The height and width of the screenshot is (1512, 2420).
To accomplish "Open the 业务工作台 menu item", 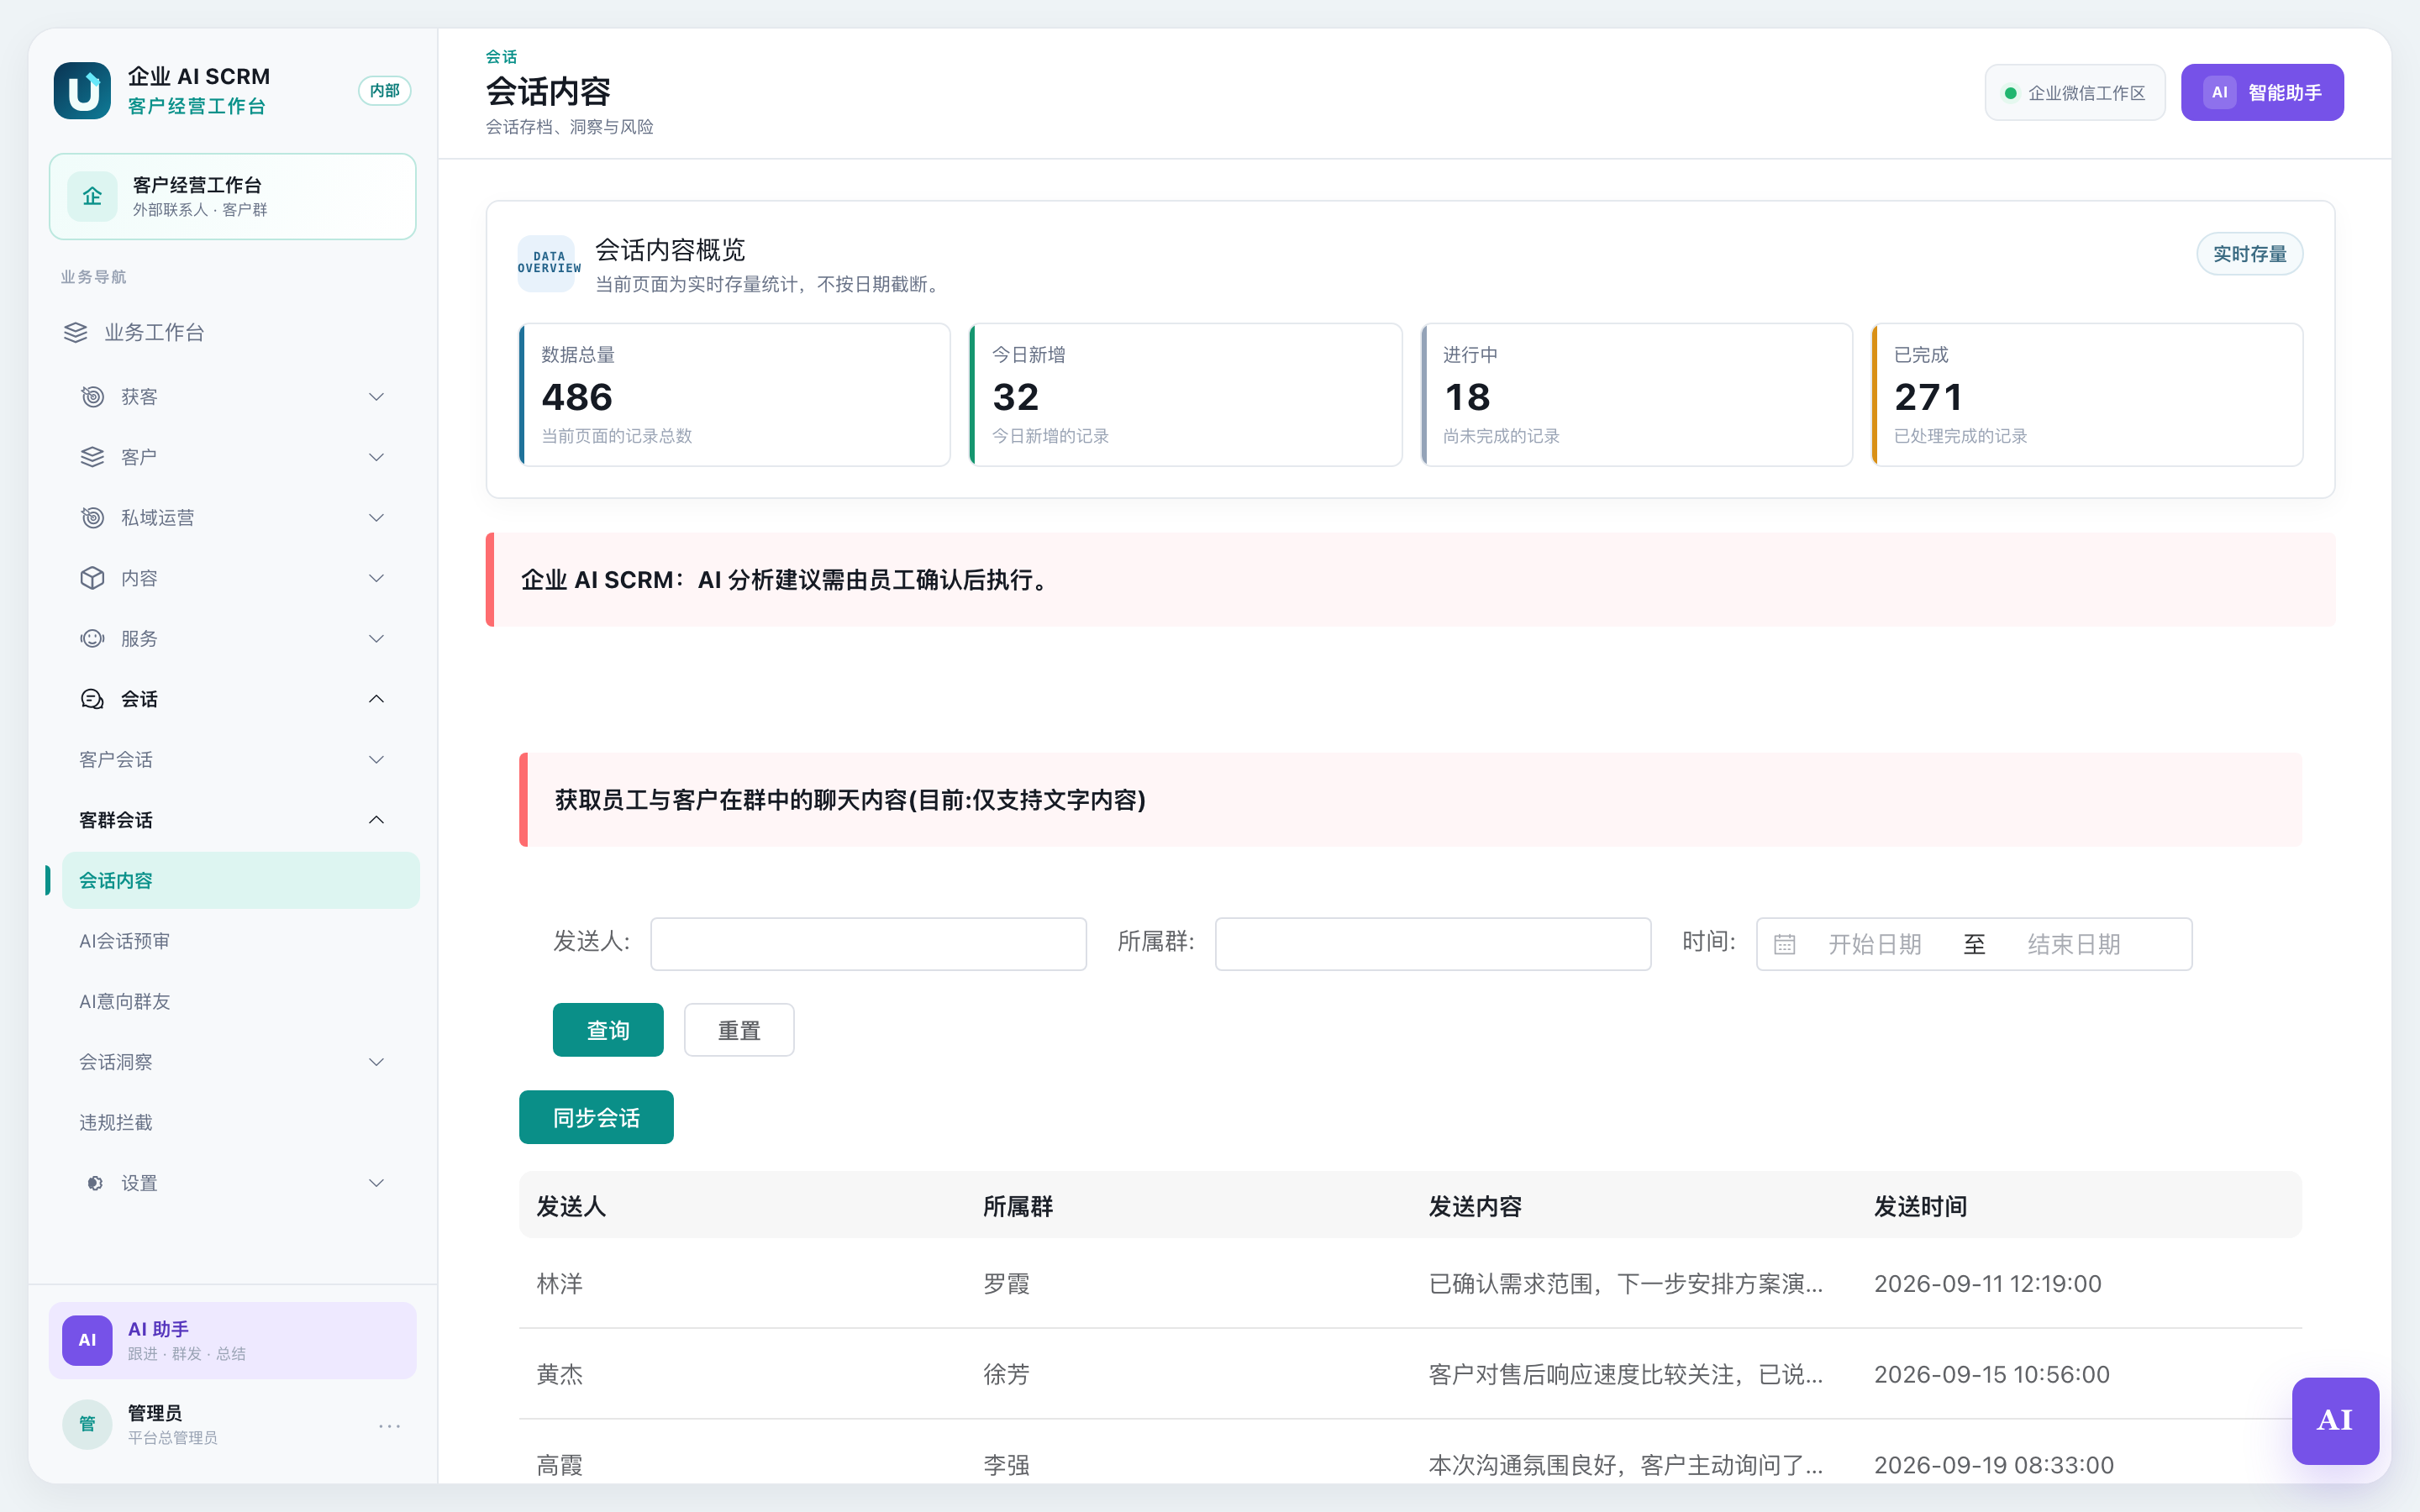I will pyautogui.click(x=232, y=332).
